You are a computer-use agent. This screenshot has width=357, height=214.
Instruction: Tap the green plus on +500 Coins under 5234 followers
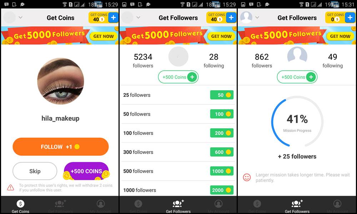click(192, 77)
